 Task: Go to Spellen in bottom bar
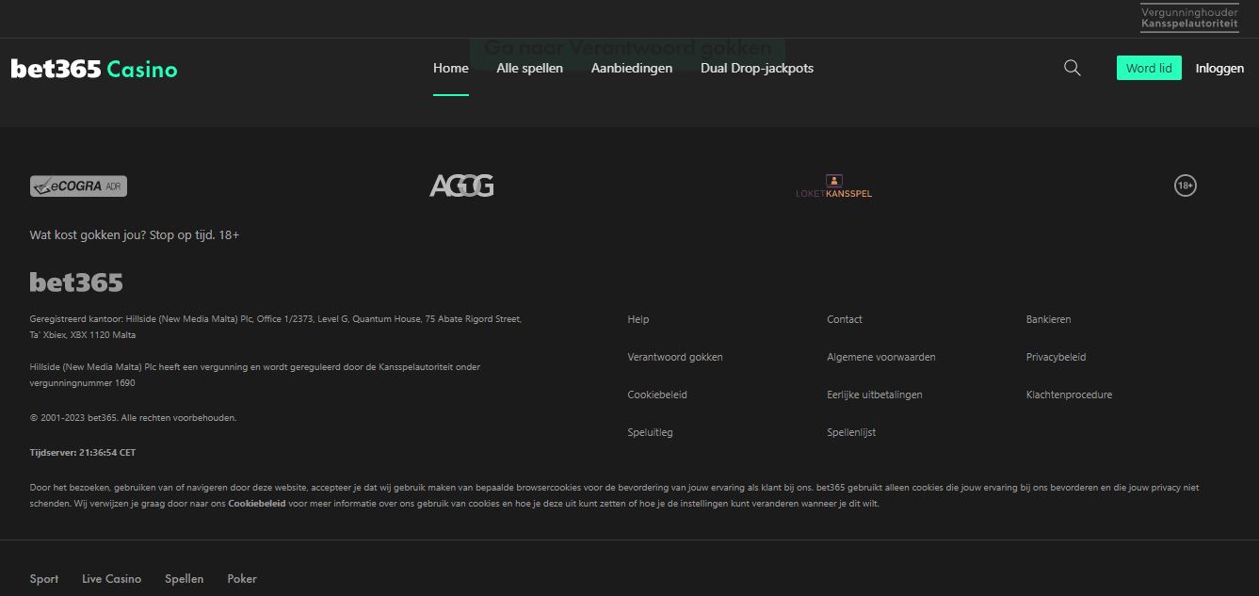pos(184,579)
